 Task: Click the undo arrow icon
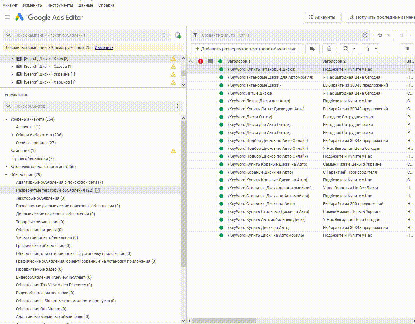point(380,35)
